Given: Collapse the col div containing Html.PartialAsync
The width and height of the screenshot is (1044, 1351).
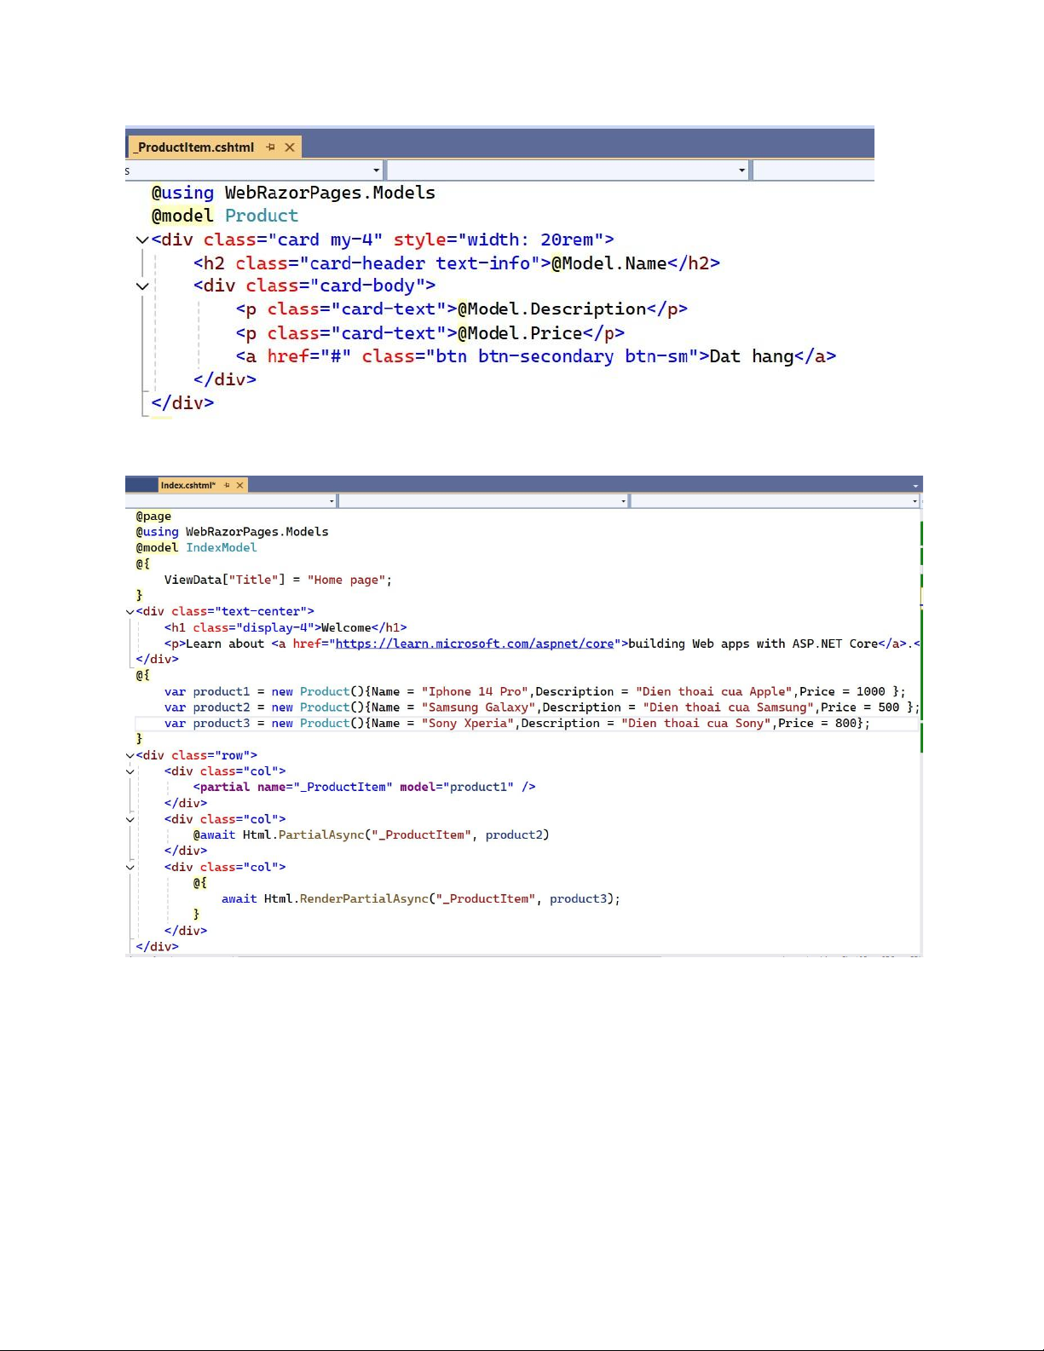Looking at the screenshot, I should (130, 819).
